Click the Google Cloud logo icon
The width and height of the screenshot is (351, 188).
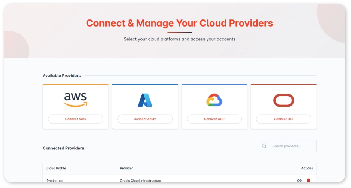pos(214,100)
